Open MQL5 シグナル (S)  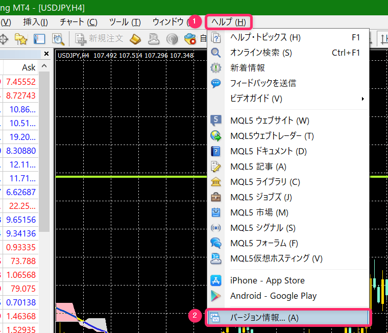pyautogui.click(x=288, y=228)
